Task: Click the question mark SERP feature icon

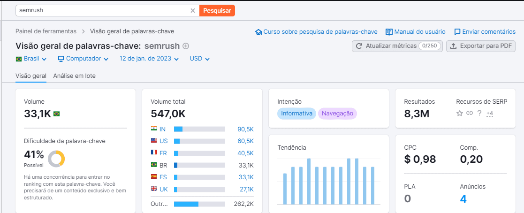Action: [x=479, y=114]
